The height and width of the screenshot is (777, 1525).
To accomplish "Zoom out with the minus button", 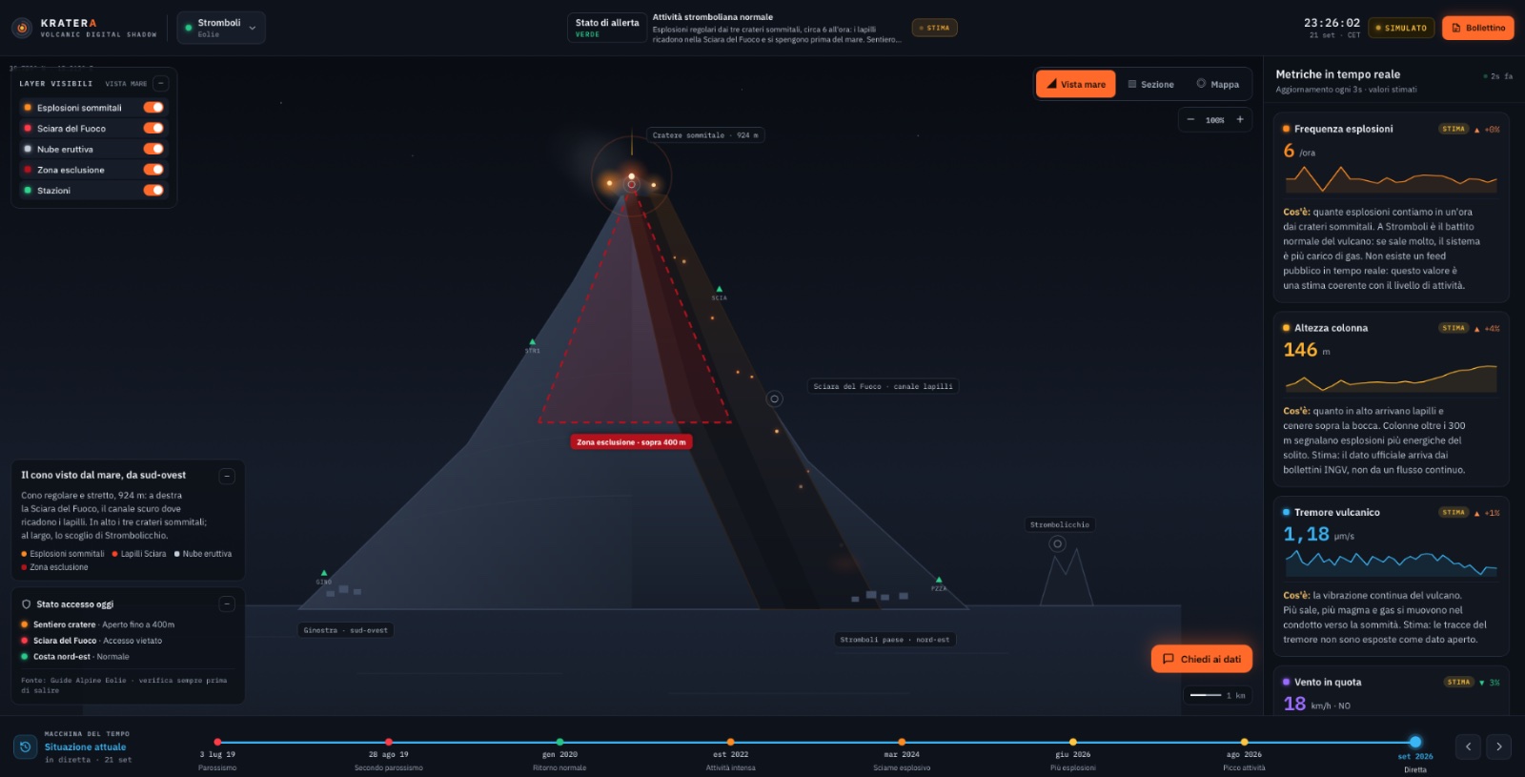I will pyautogui.click(x=1190, y=119).
